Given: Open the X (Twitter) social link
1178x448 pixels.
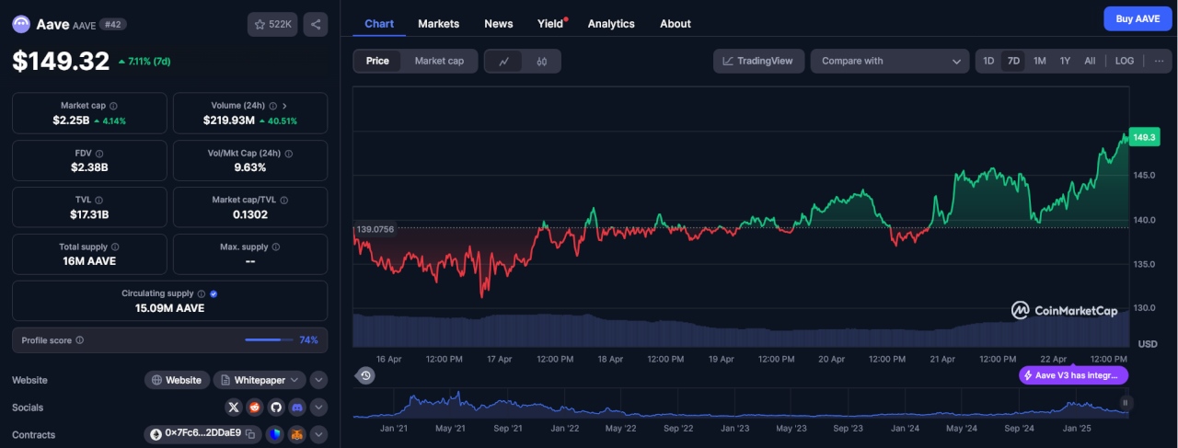Looking at the screenshot, I should click(x=234, y=407).
